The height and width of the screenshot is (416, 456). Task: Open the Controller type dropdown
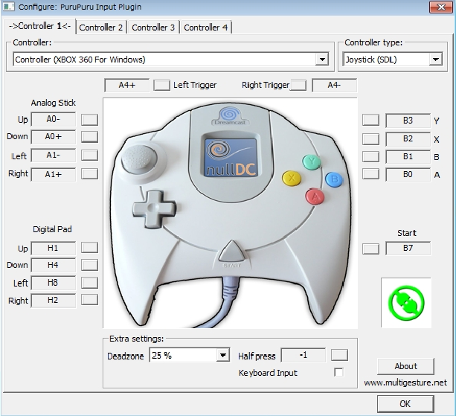[393, 60]
